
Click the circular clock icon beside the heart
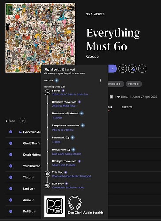pyautogui.click(x=132, y=69)
